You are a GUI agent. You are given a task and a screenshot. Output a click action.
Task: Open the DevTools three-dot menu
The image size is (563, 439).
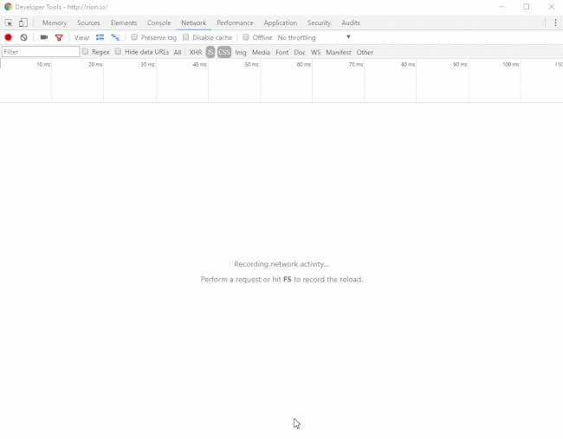(555, 23)
